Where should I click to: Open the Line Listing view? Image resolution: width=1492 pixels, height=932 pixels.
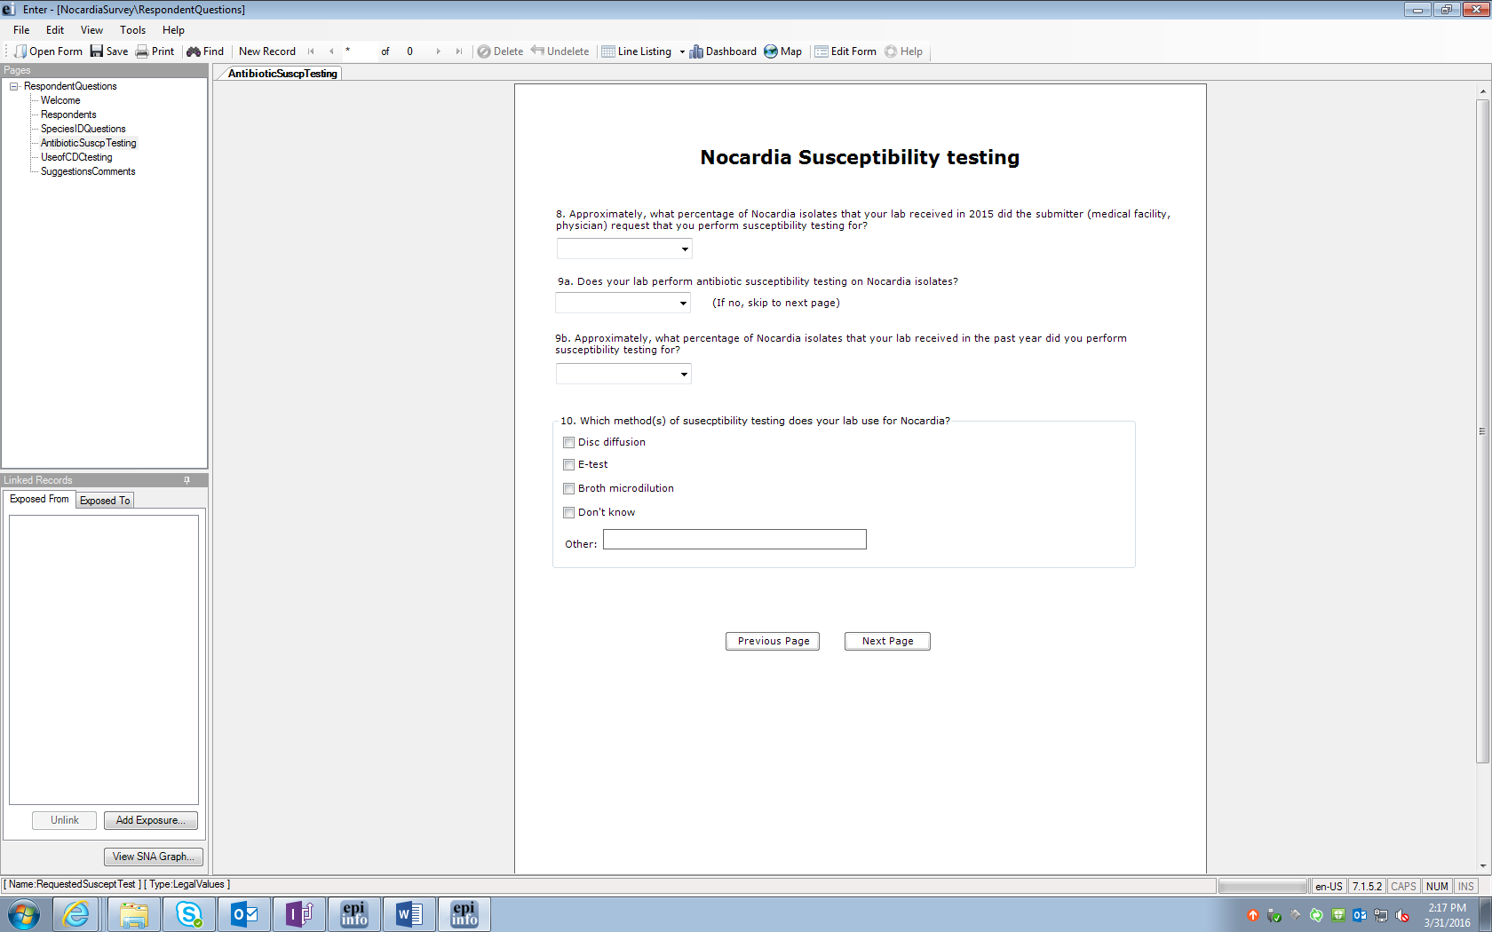636,51
